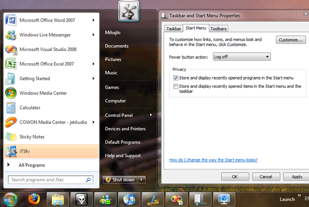Screen dimensions: 309x207
Task: Click the Shut down button
Action: click(120, 179)
